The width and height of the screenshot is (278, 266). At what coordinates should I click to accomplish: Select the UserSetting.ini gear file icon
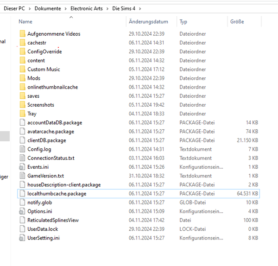22,238
